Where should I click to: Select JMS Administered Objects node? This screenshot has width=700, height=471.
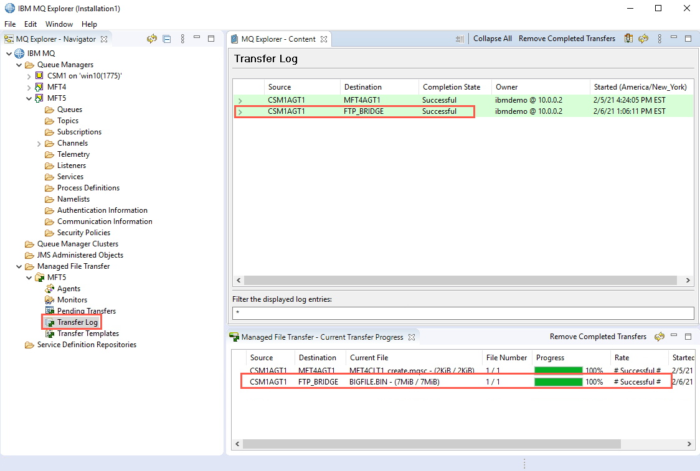pyautogui.click(x=80, y=254)
